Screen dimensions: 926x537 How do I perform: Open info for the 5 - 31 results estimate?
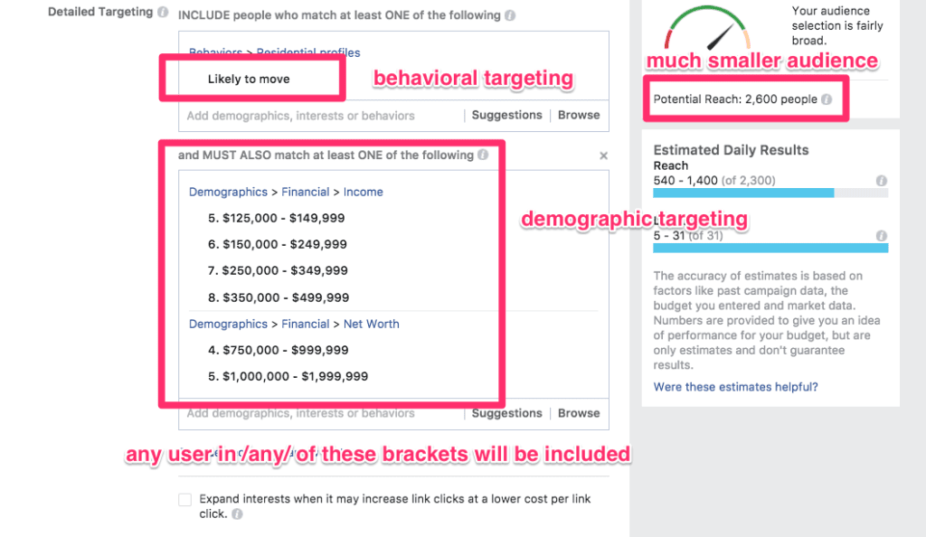[x=881, y=234]
